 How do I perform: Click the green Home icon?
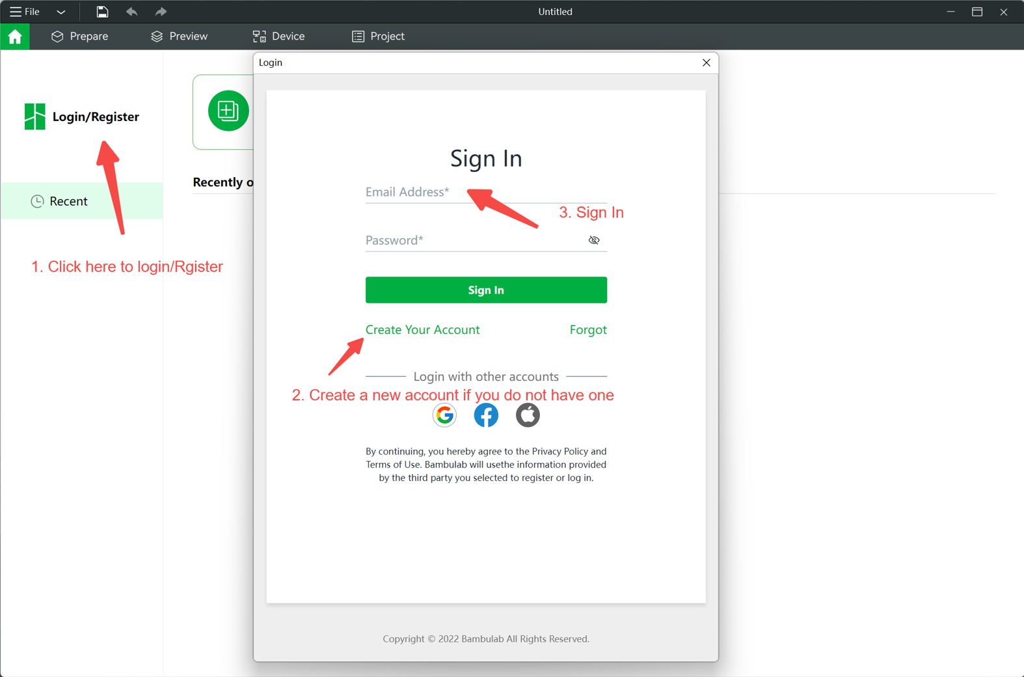15,36
